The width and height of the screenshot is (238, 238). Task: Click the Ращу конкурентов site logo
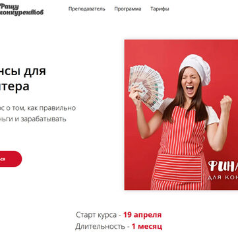(22, 9)
